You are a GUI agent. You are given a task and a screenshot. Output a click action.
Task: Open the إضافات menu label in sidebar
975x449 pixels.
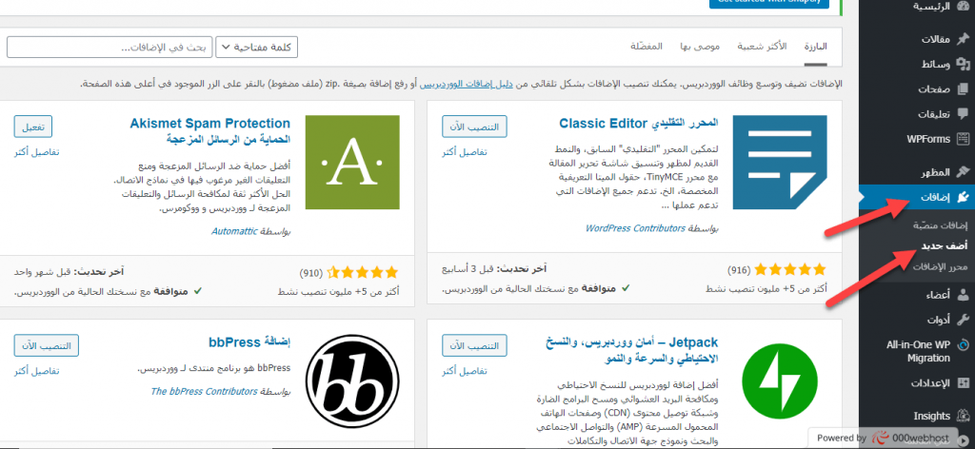[936, 198]
